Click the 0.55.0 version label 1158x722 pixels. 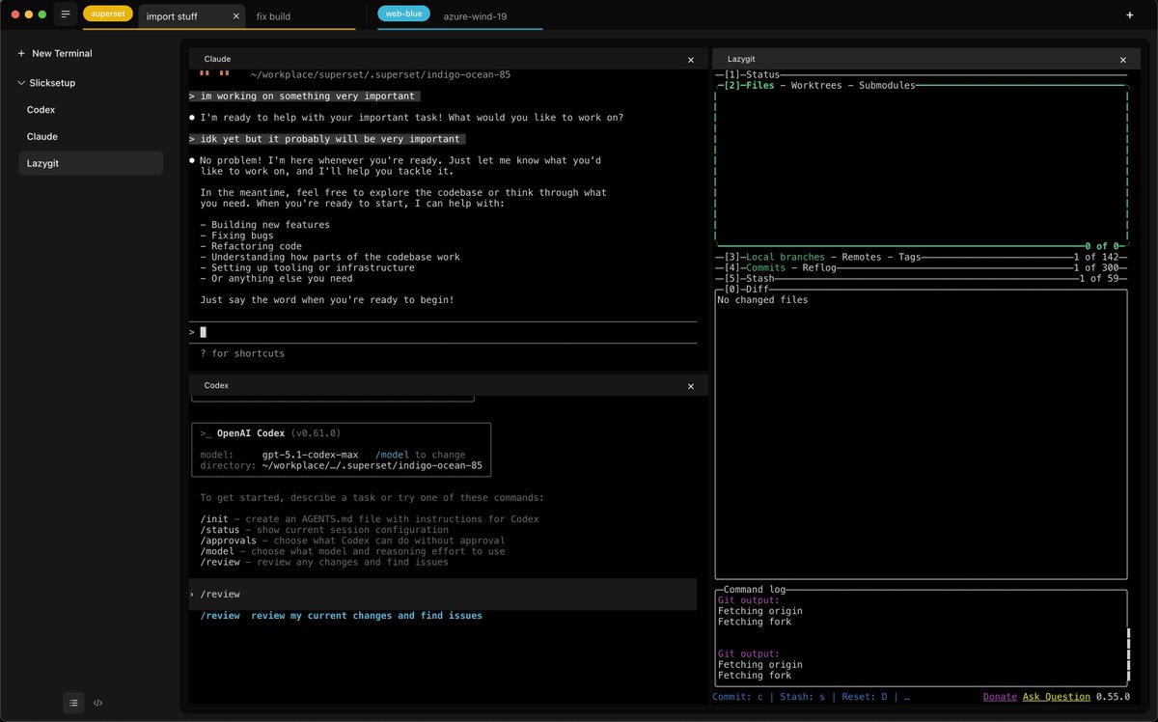pyautogui.click(x=1113, y=696)
